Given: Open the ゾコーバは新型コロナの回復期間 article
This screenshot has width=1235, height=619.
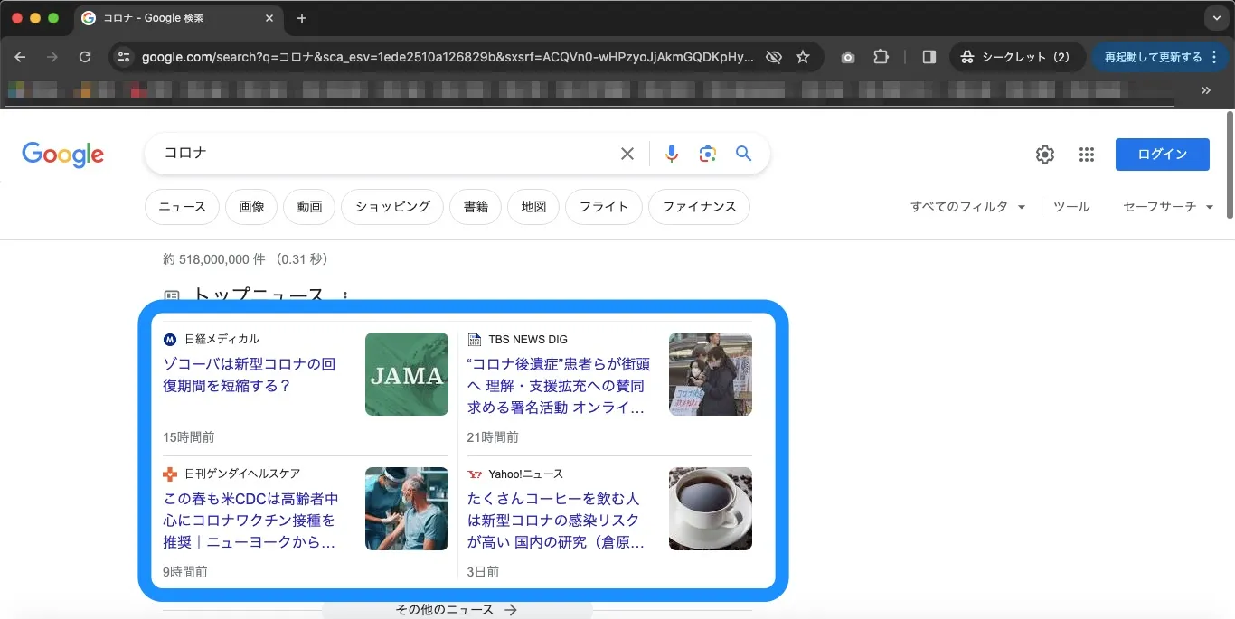Looking at the screenshot, I should point(250,375).
